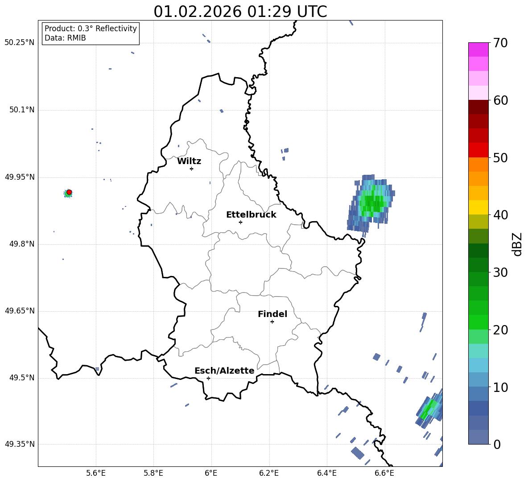
Task: Click the light blue colorbar segment near 10
Action: [478, 379]
